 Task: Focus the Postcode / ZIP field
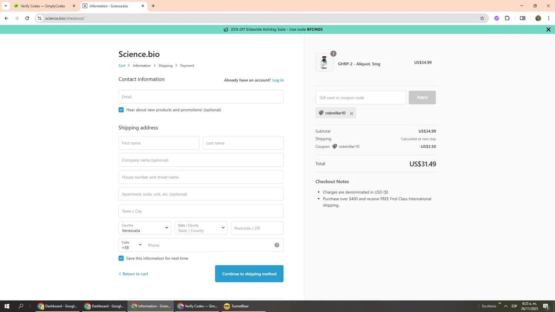(x=257, y=228)
